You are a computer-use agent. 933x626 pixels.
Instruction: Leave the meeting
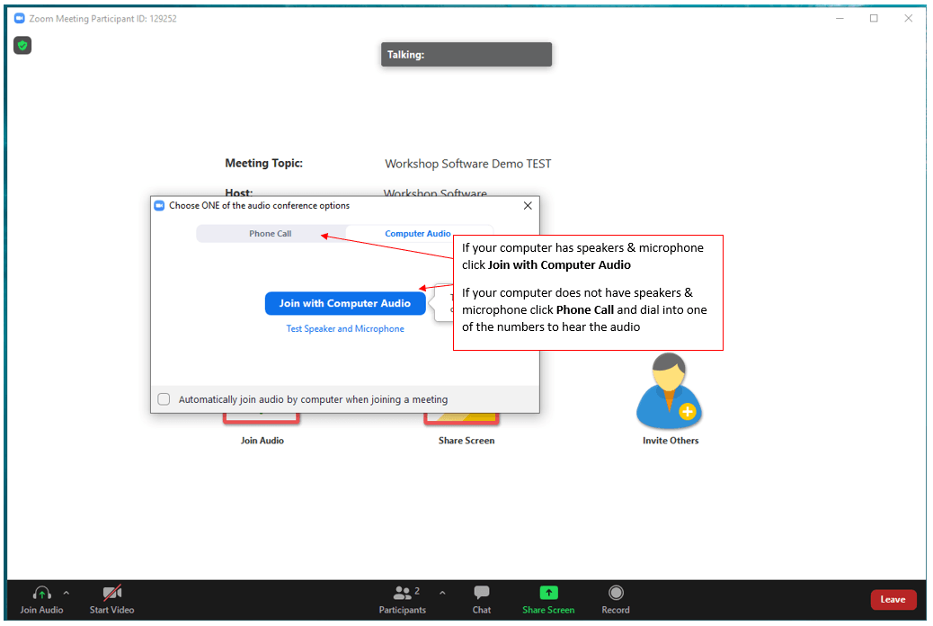893,600
